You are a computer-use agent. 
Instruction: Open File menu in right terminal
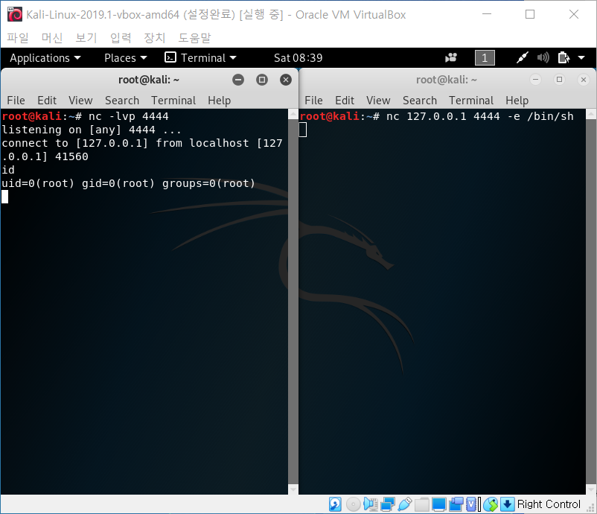313,101
